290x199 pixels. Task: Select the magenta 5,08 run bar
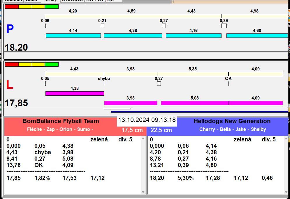[195, 103]
